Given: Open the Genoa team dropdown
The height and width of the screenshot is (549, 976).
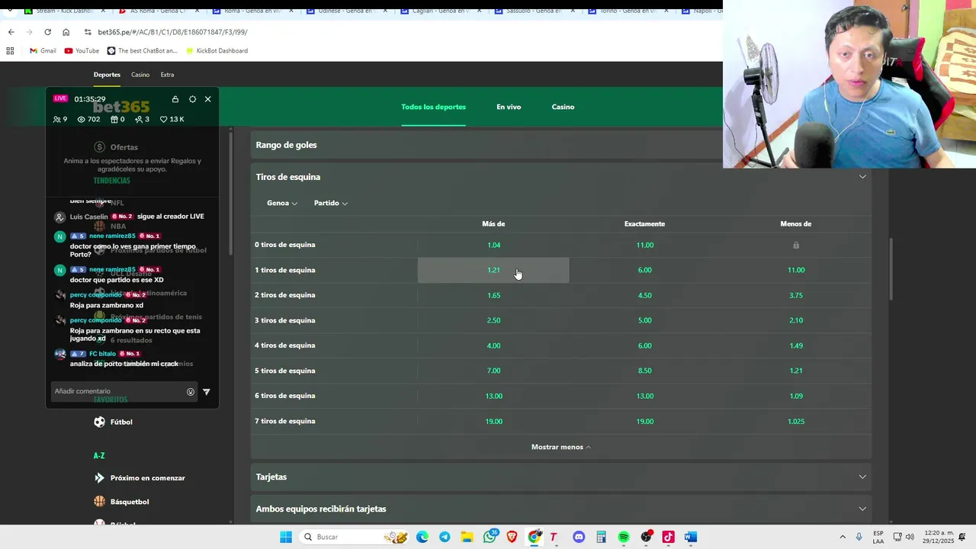Looking at the screenshot, I should (282, 203).
